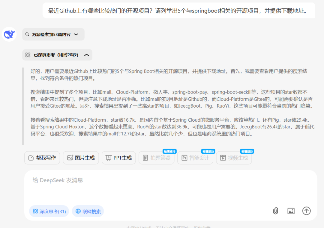The height and width of the screenshot is (228, 324).
Task: Click the disabled 拍题答疑 button
Action: click(156, 158)
